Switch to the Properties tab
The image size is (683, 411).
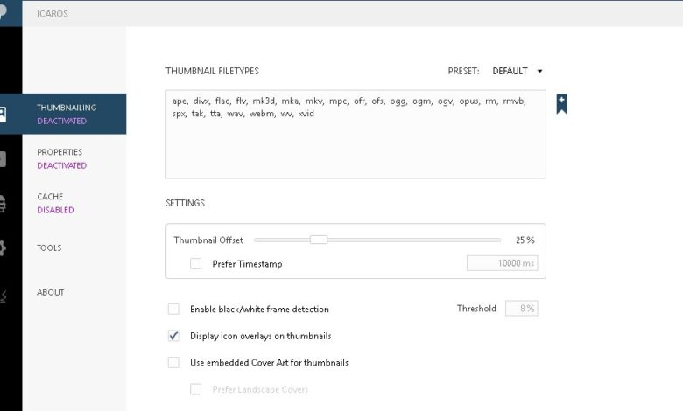coord(61,158)
